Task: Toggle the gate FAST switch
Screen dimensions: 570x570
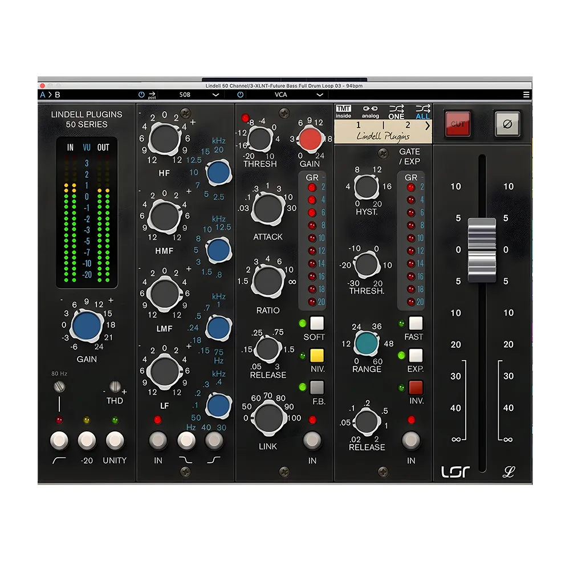Action: click(x=416, y=323)
